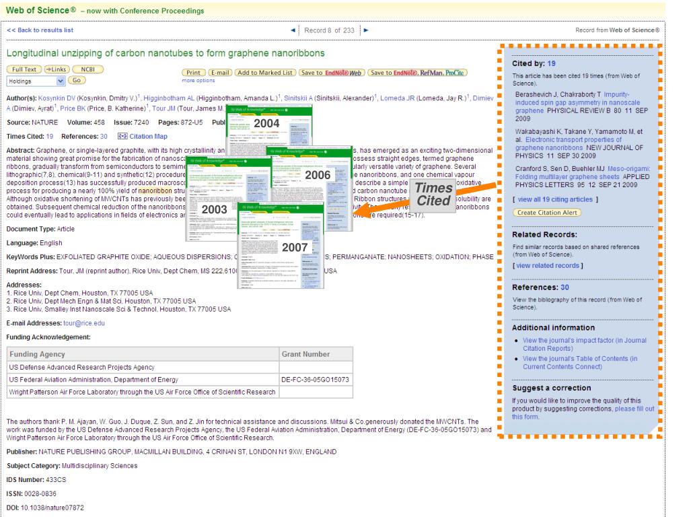The height and width of the screenshot is (517, 689).
Task: Open the NCBI button
Action: (88, 69)
